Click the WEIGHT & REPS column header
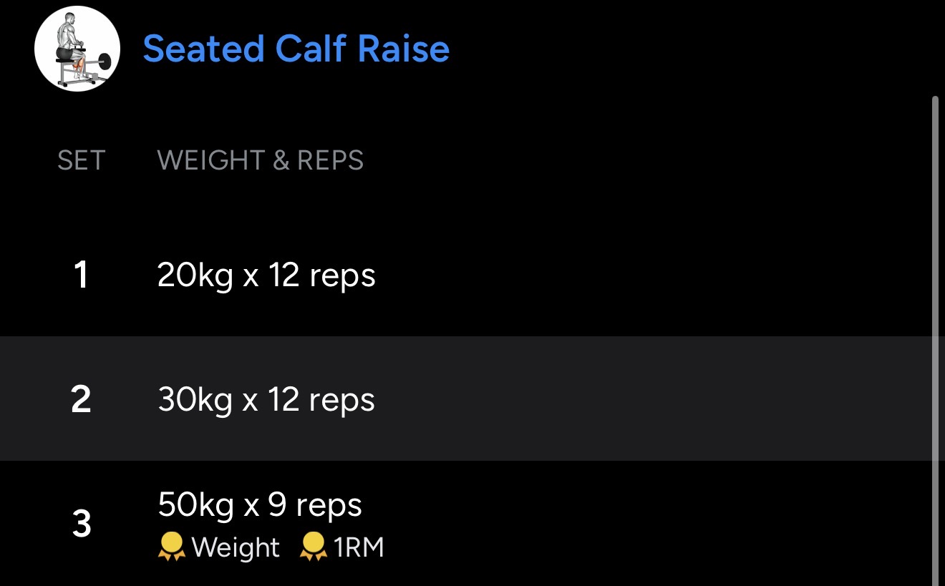945x586 pixels. [260, 160]
